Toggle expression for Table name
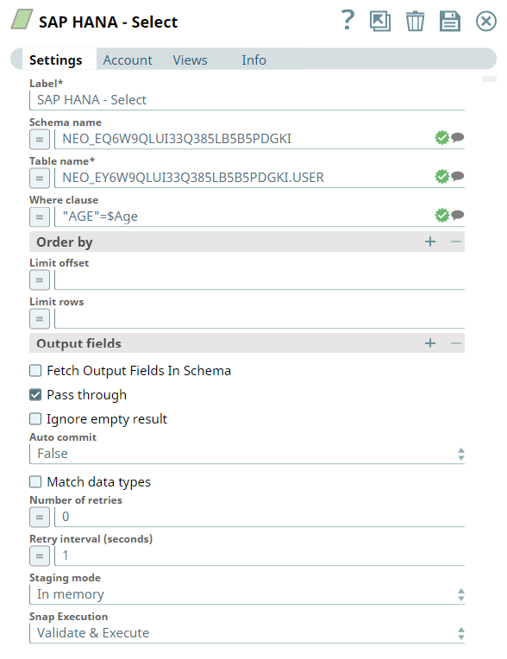Screen dimensions: 507x659 tap(40, 179)
